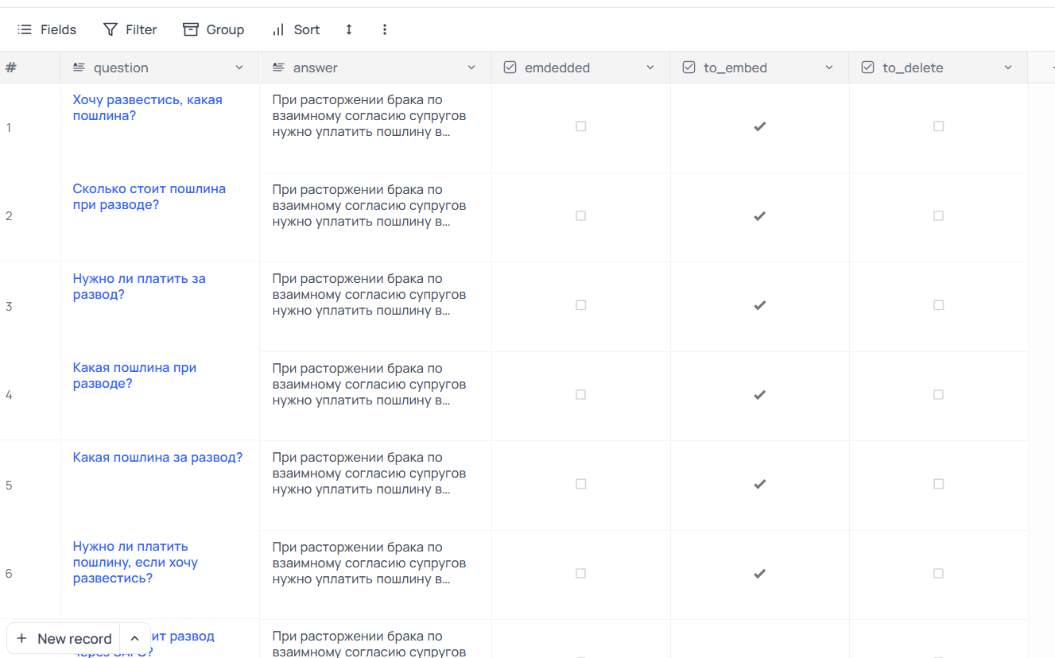Open the Fields list icon
Image resolution: width=1055 pixels, height=658 pixels.
[25, 29]
